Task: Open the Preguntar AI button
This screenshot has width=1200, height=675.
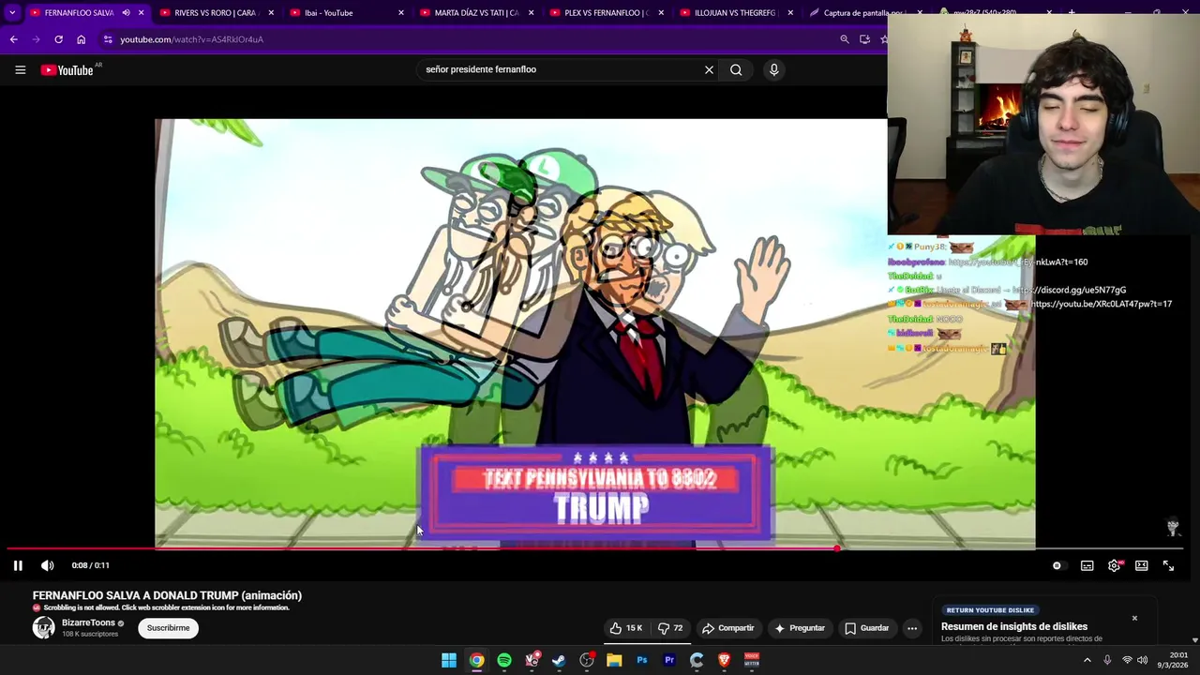Action: [800, 628]
